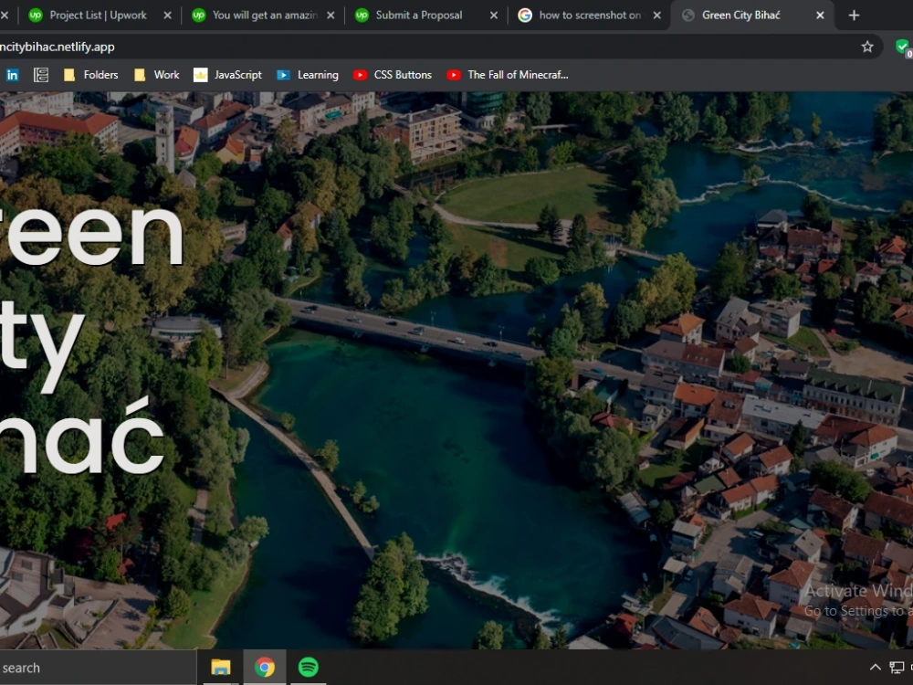Open the grid-style bookmark icon next to LinkedIn
The height and width of the screenshot is (685, 913).
(41, 75)
